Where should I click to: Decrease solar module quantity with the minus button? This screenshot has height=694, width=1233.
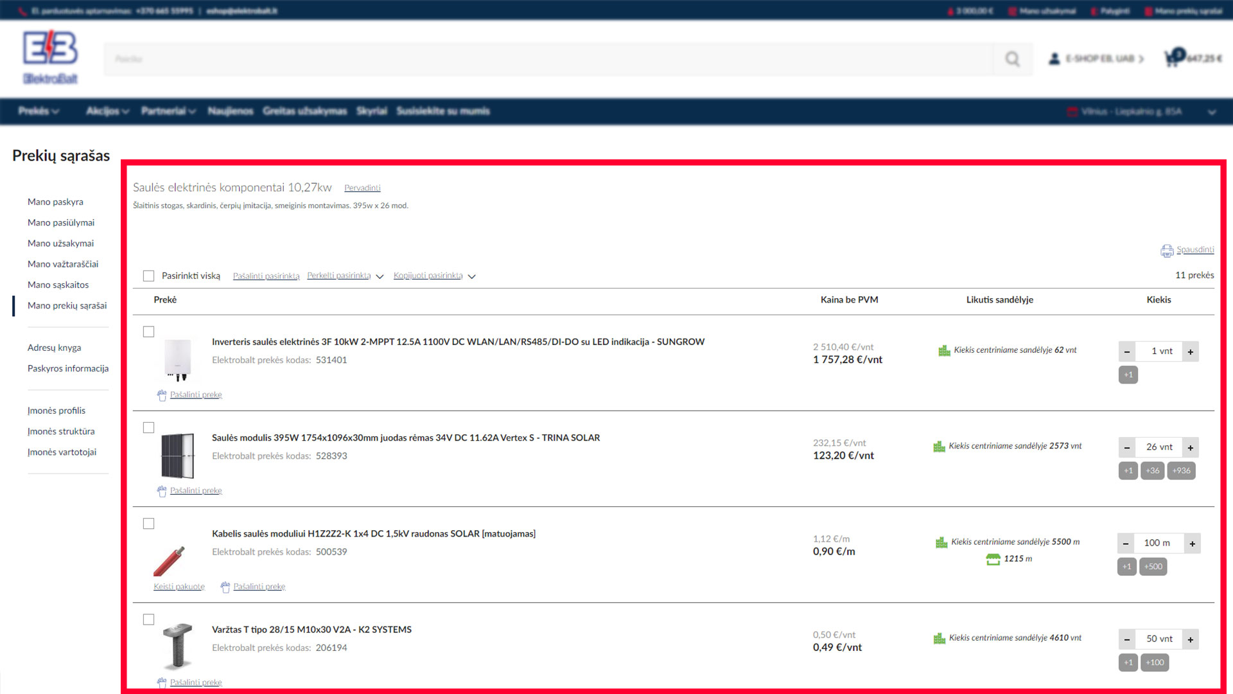1127,447
